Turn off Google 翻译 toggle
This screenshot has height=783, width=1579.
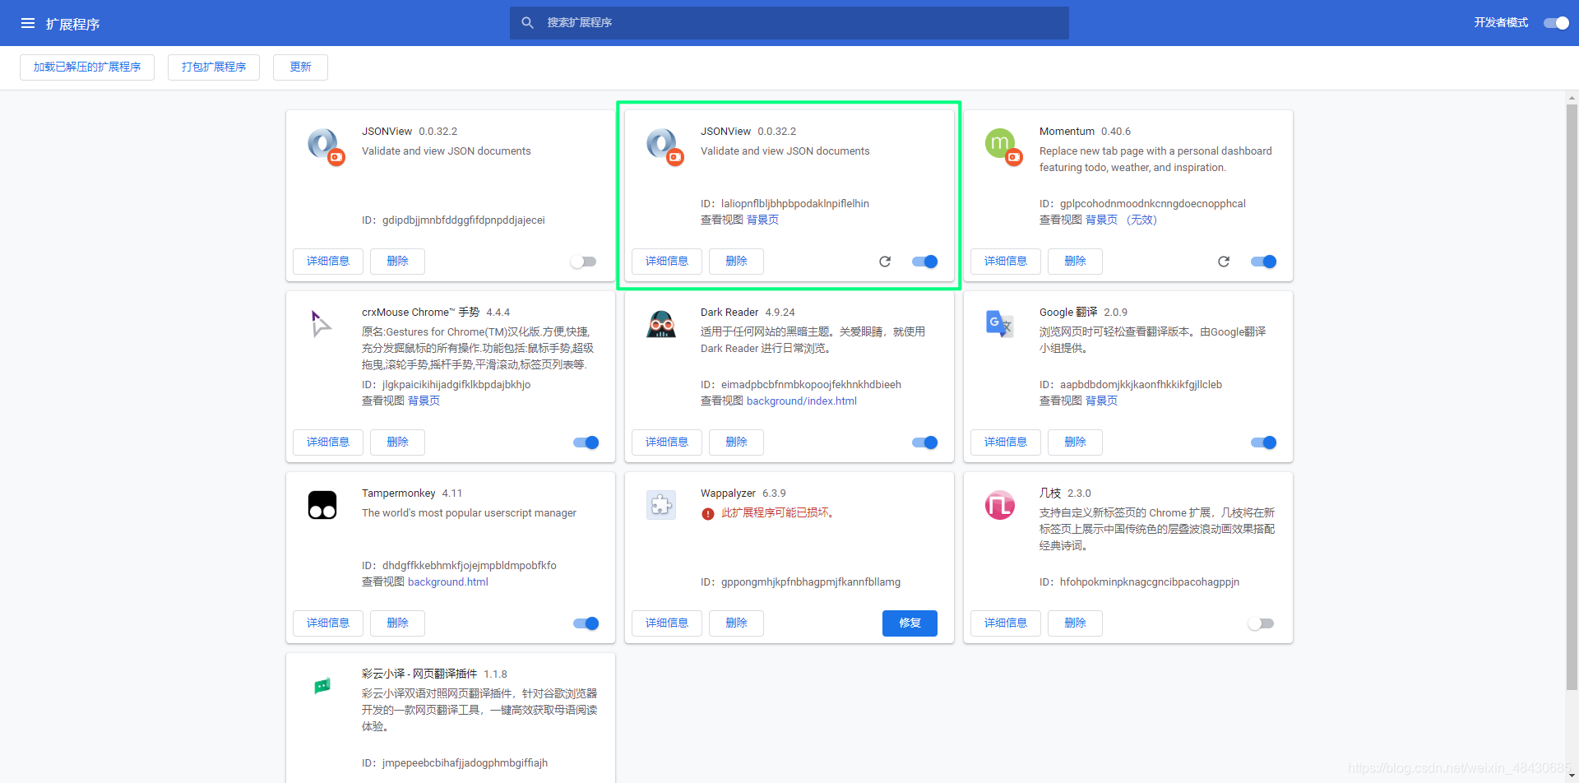(1263, 442)
